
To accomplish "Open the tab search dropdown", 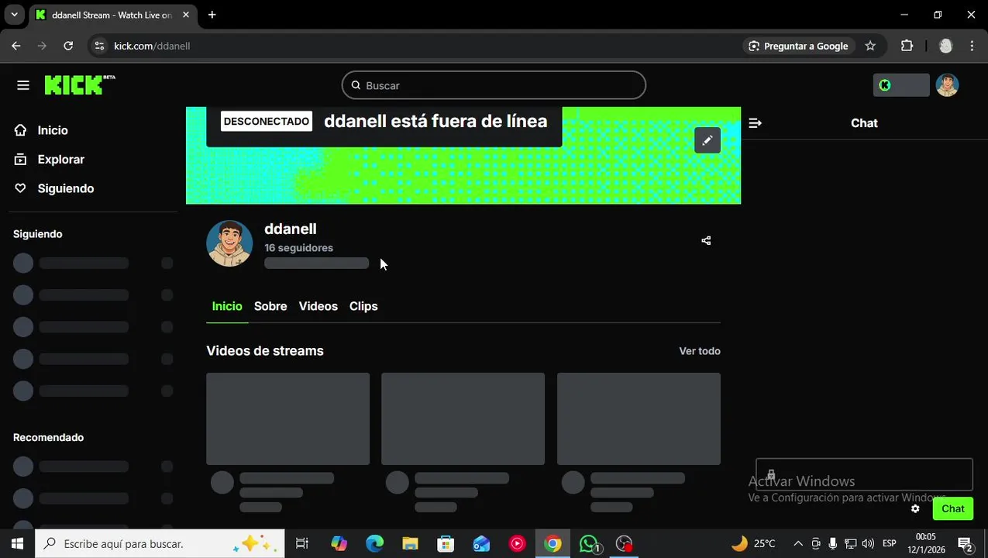I will [x=14, y=15].
